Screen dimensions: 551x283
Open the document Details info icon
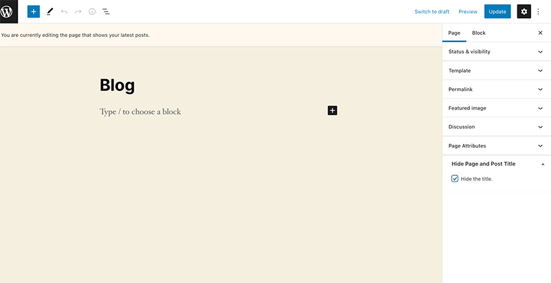click(x=92, y=12)
